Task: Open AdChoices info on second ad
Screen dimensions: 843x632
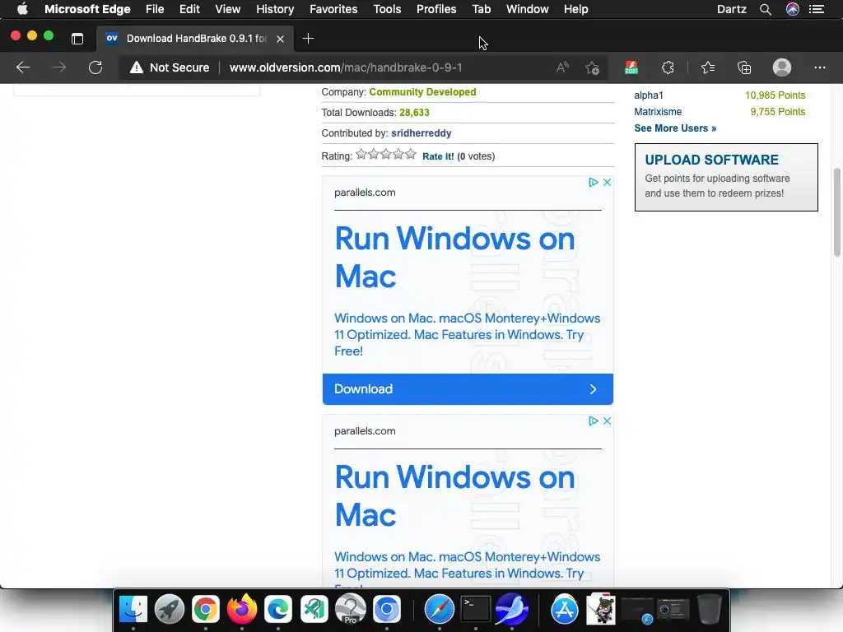Action: point(594,421)
